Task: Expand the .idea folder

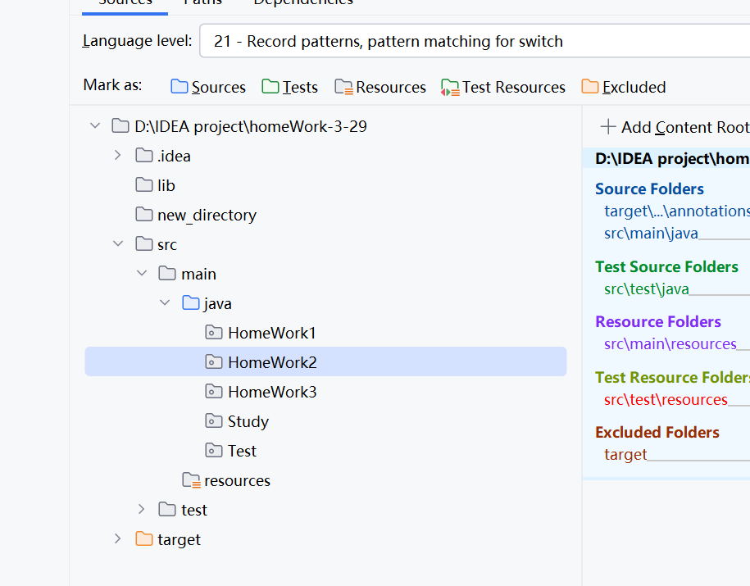Action: click(118, 156)
